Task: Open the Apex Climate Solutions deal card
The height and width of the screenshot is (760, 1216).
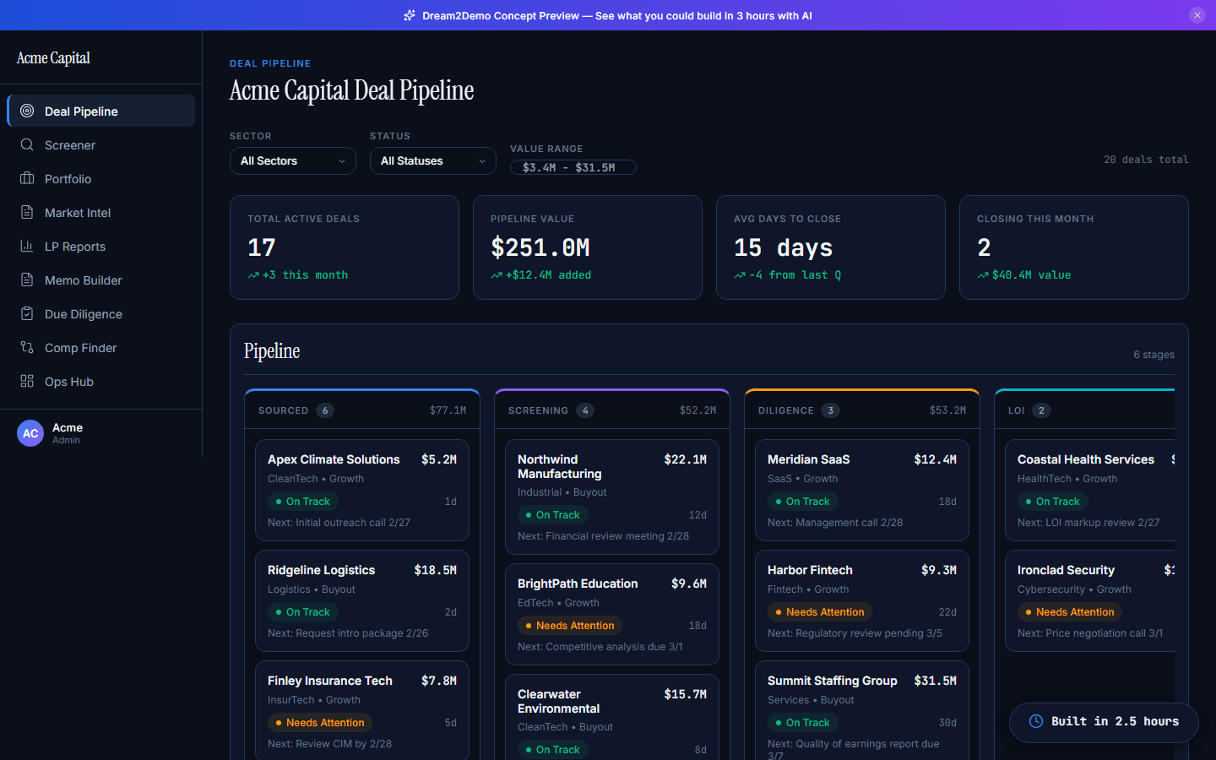Action: (361, 490)
